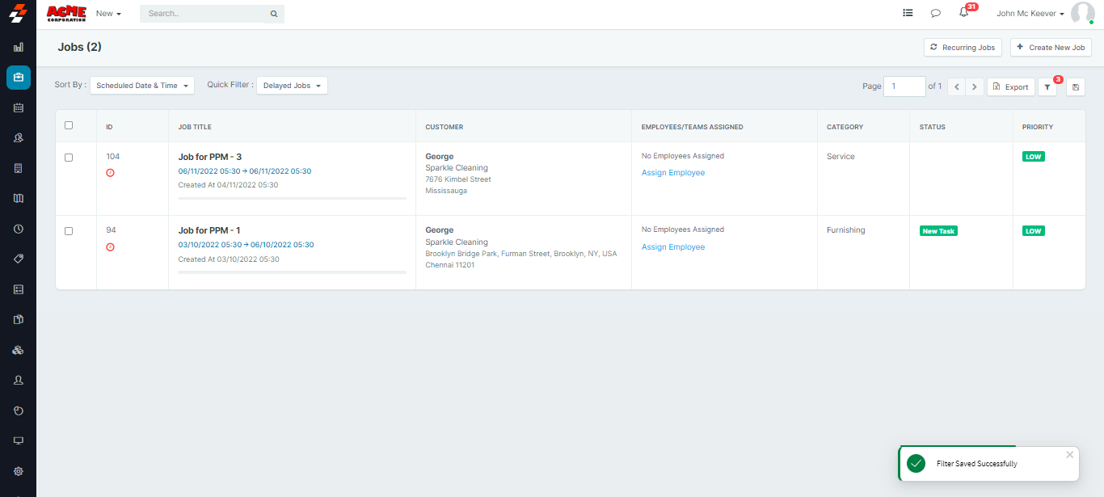Click the Create New Job button

(1051, 48)
